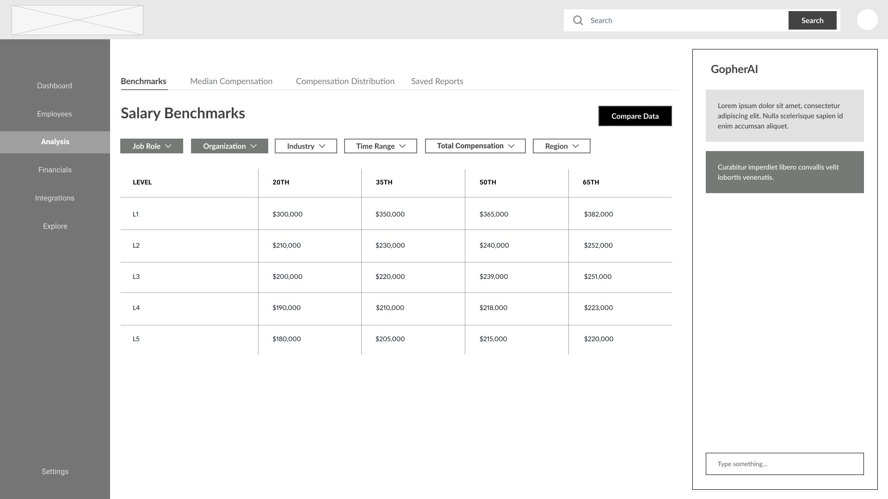Click the $300,000 cell
Image resolution: width=888 pixels, height=499 pixels.
point(287,214)
